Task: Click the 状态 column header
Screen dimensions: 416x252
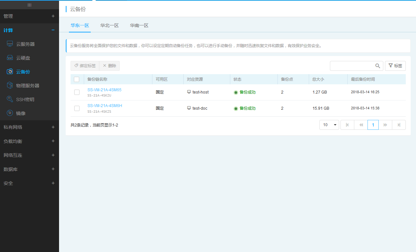Action: coord(238,79)
